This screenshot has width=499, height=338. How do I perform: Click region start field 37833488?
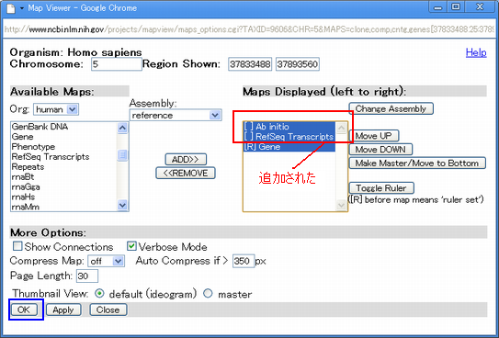point(250,64)
